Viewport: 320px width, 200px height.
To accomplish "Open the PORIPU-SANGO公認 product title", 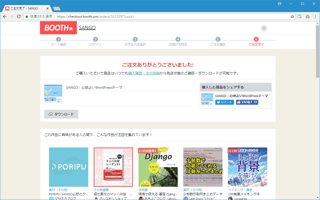I will click(68, 194).
